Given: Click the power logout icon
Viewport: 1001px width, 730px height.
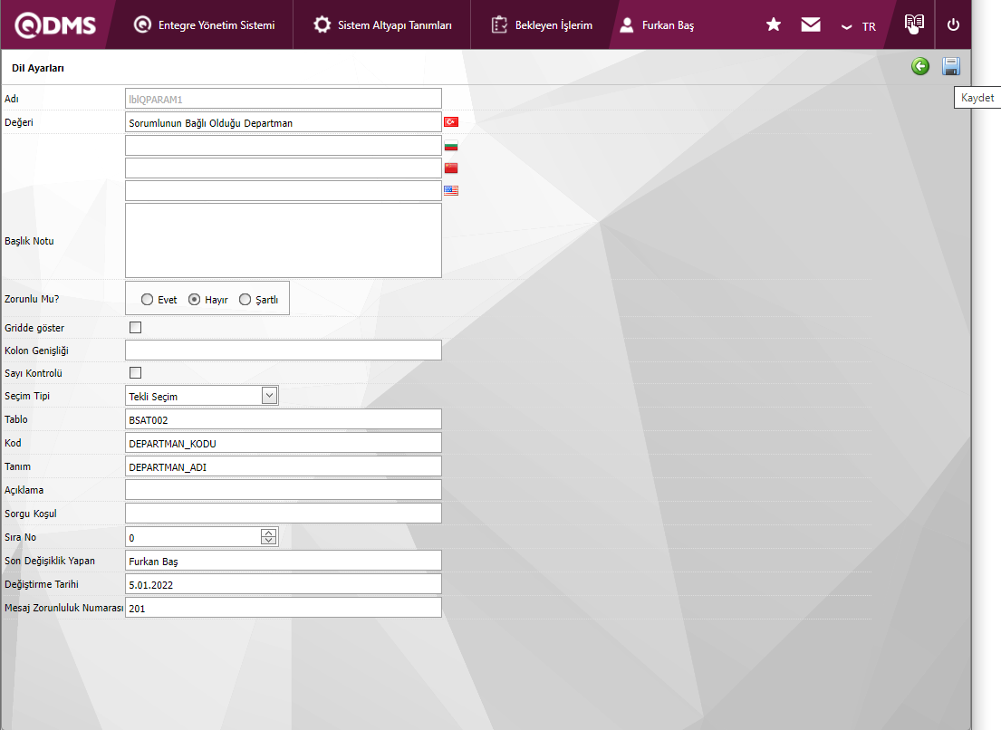Looking at the screenshot, I should click(x=953, y=24).
